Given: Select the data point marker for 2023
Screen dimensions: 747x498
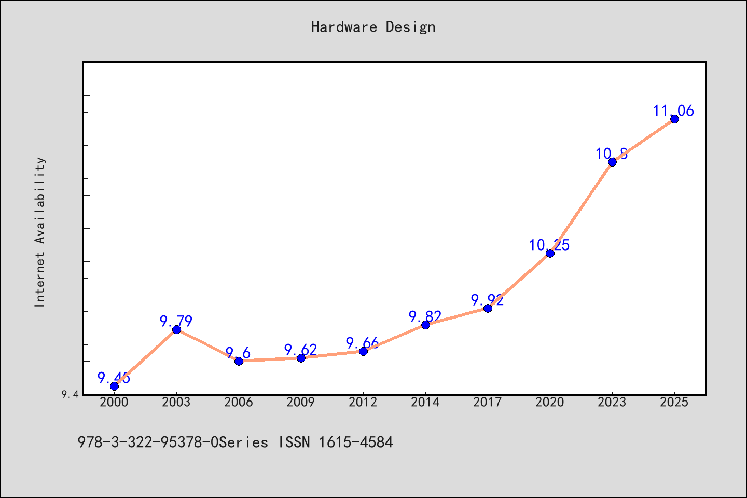Looking at the screenshot, I should 612,162.
